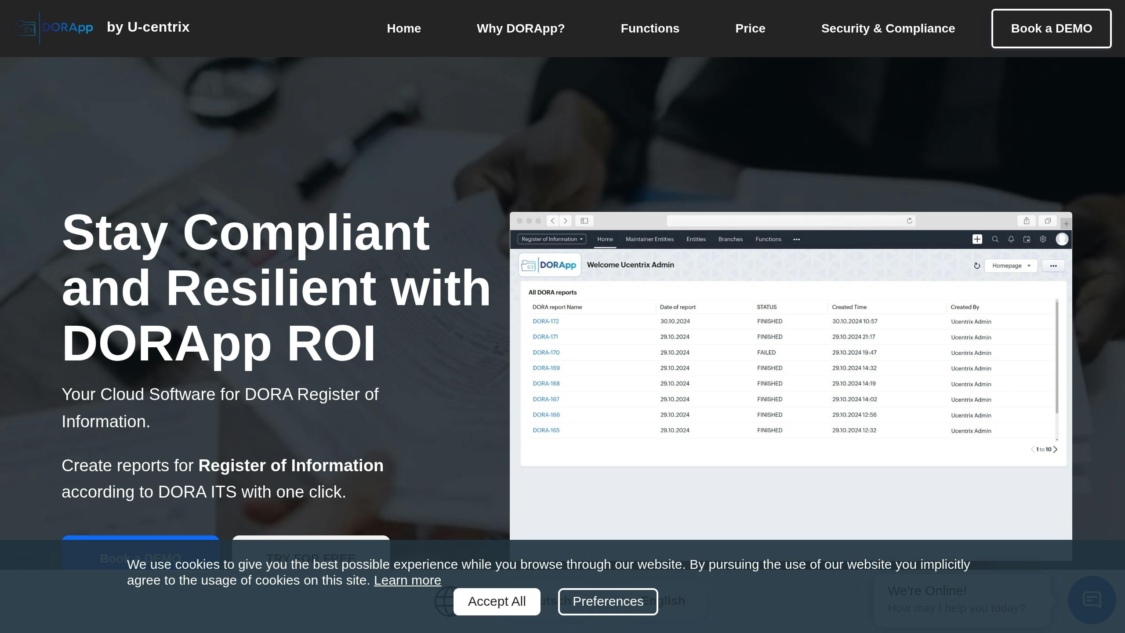Image resolution: width=1125 pixels, height=633 pixels.
Task: Expand the Homepage dropdown
Action: 1011,266
